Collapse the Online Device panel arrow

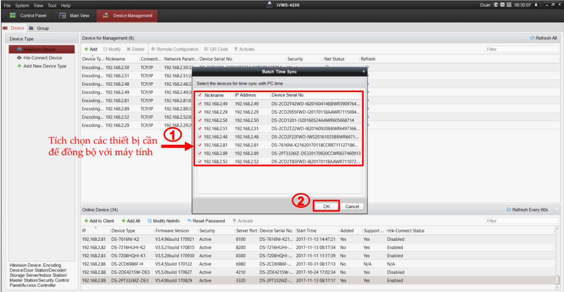coord(557,210)
